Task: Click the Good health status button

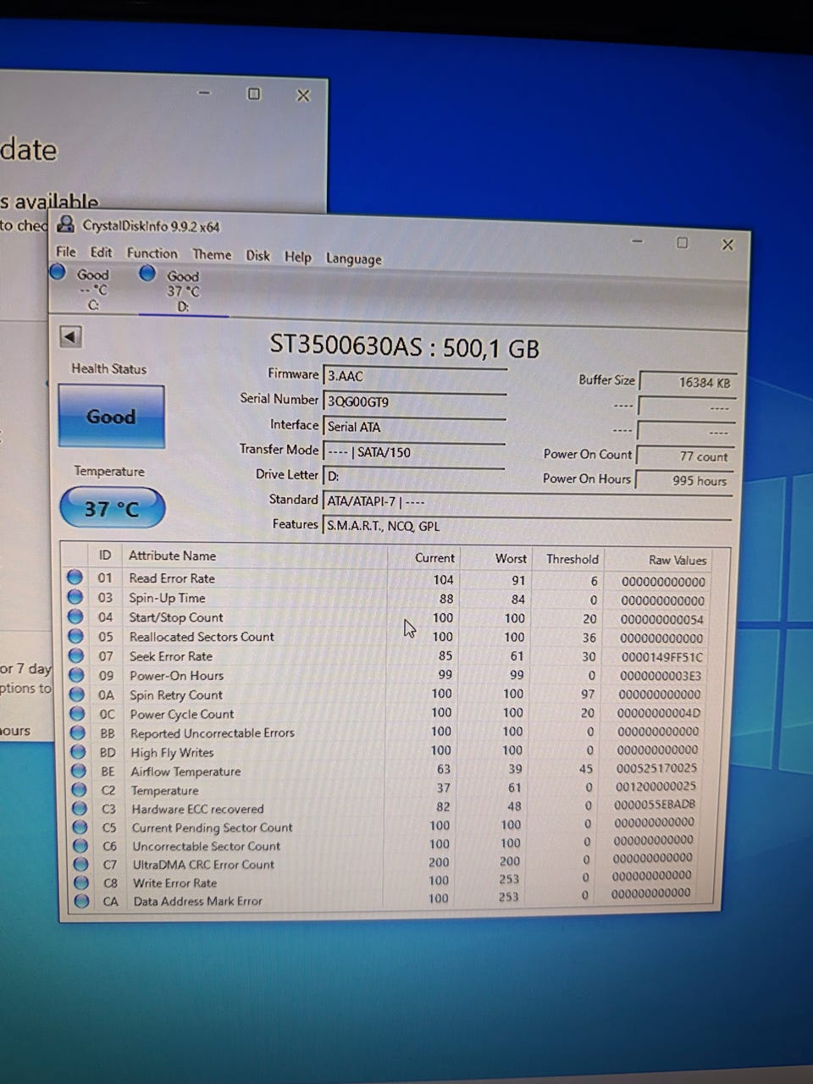Action: pos(111,416)
